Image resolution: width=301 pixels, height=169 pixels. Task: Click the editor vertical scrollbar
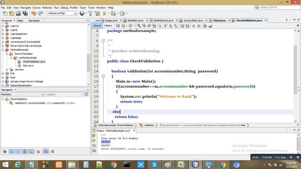tap(295, 70)
